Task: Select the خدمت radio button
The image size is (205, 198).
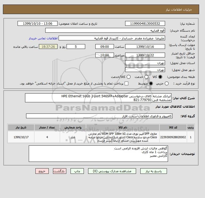Action: (146, 77)
